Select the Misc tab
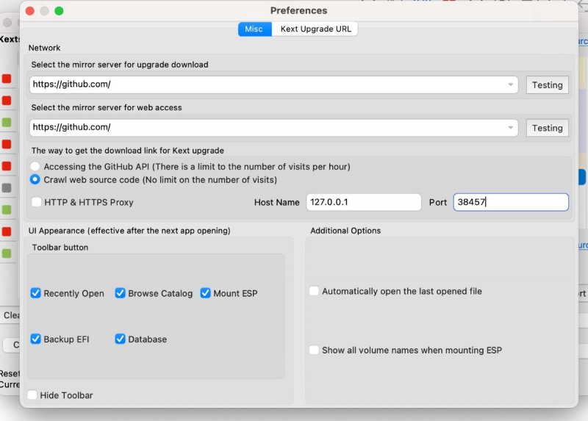The height and width of the screenshot is (421, 588). [x=254, y=29]
